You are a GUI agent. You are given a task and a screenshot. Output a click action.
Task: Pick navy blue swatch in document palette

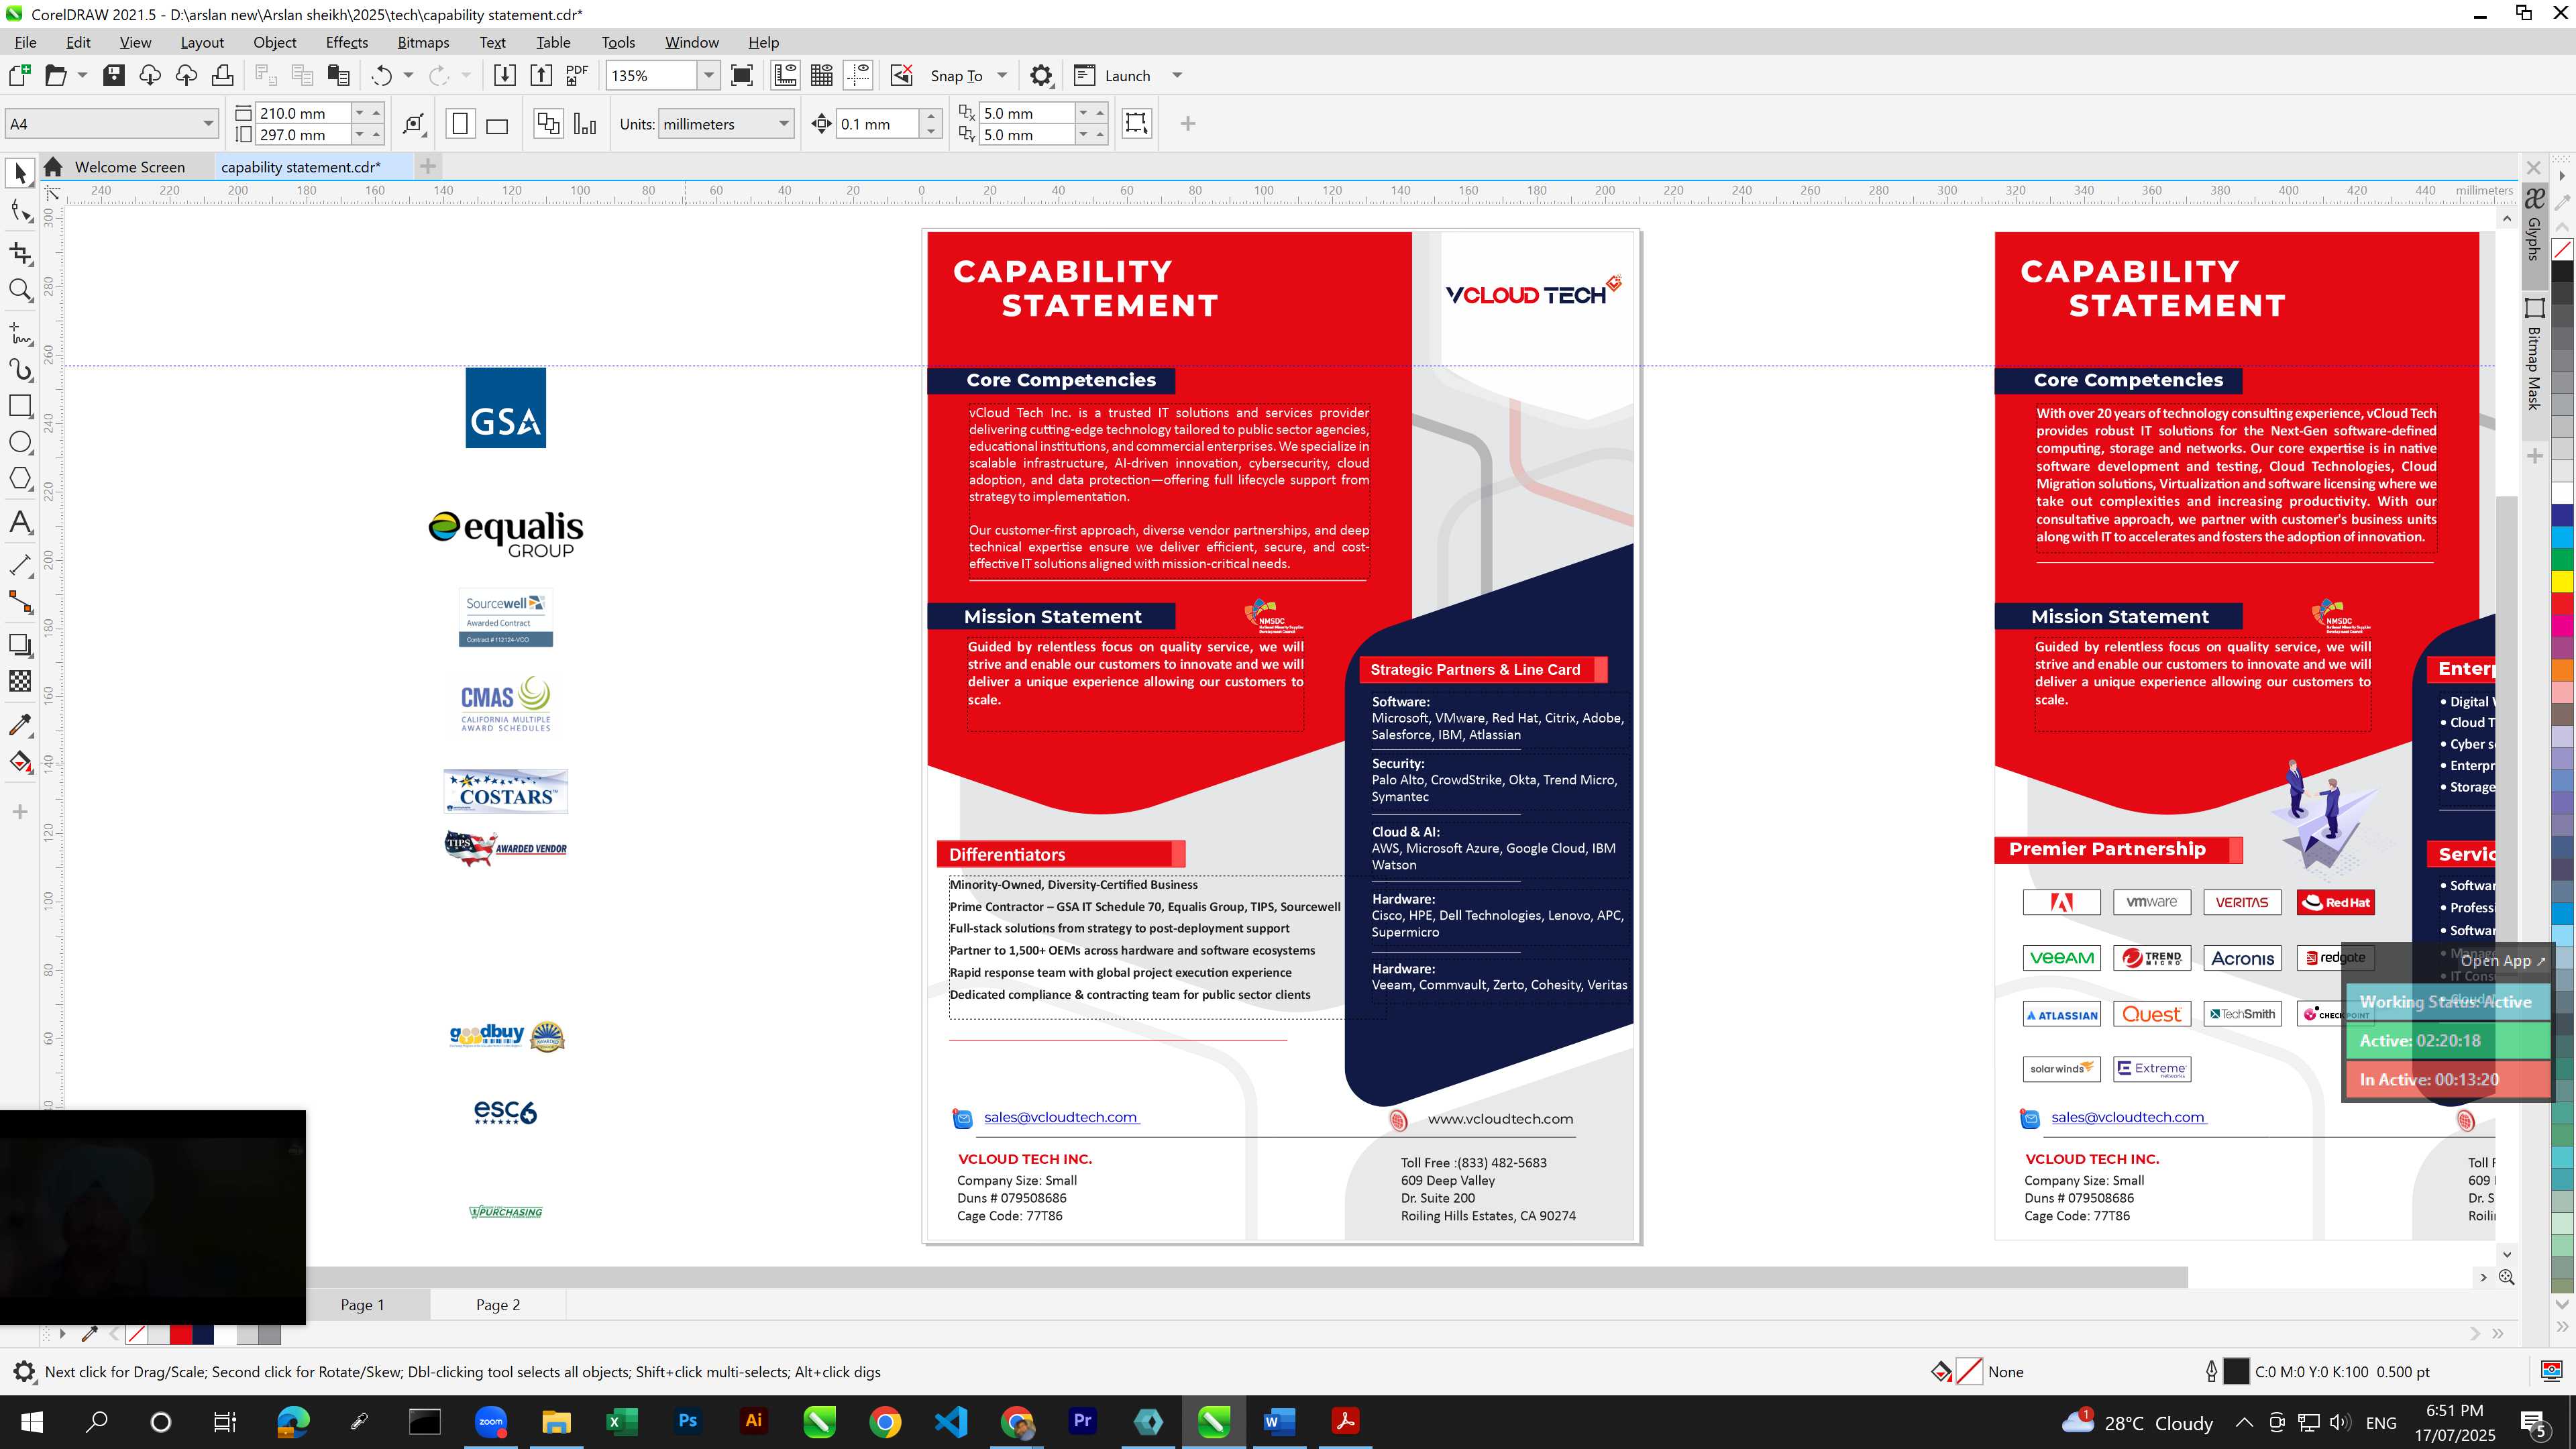[203, 1334]
